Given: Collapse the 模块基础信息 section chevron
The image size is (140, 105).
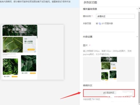Looking at the screenshot, I should pyautogui.click(x=137, y=9).
